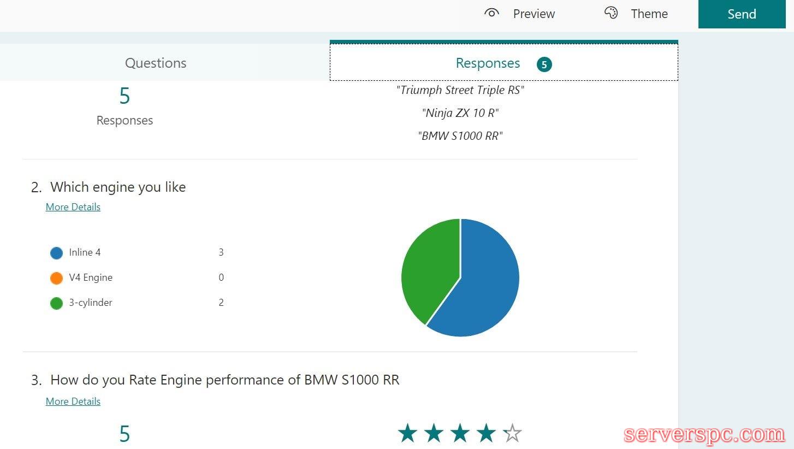Click the Preview eye icon
This screenshot has height=449, width=794.
point(491,14)
